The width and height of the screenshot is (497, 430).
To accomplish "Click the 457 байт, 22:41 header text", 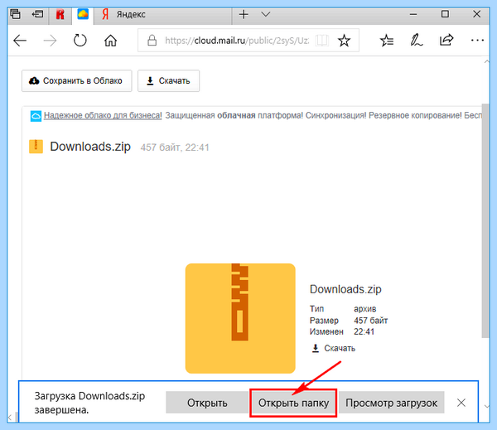I will coord(175,147).
